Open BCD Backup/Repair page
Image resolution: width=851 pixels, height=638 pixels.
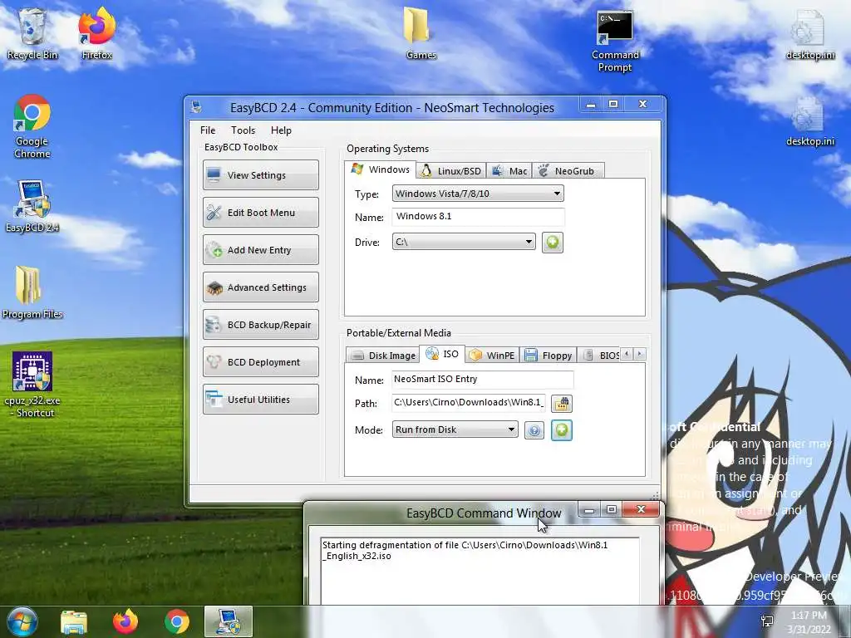(260, 325)
